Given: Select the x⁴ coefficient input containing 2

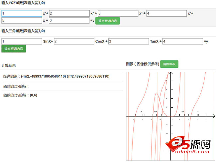Looking at the screenshot, I should (69, 13).
